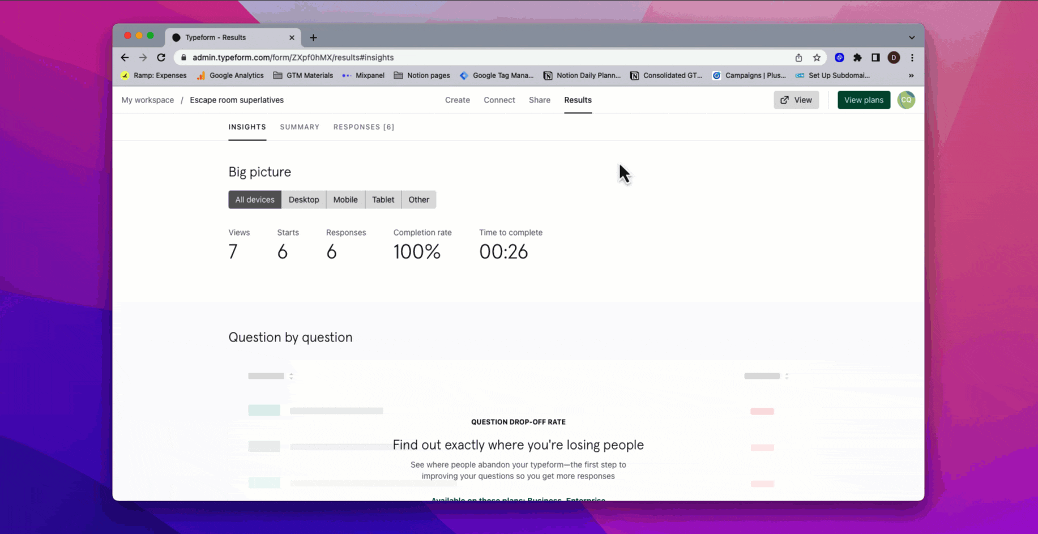Open the Google Analytics bookmark

(230, 75)
